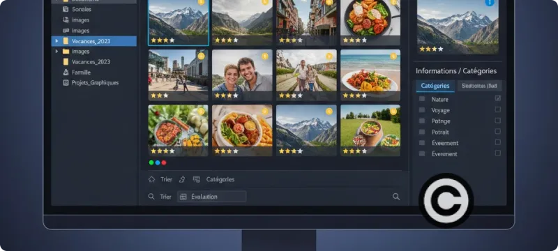Click the yellow badge on the grey cloudy valley photo

pyautogui.click(x=265, y=2)
